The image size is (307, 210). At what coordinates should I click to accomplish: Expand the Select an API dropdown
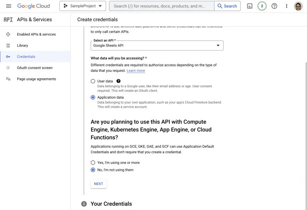(157, 45)
